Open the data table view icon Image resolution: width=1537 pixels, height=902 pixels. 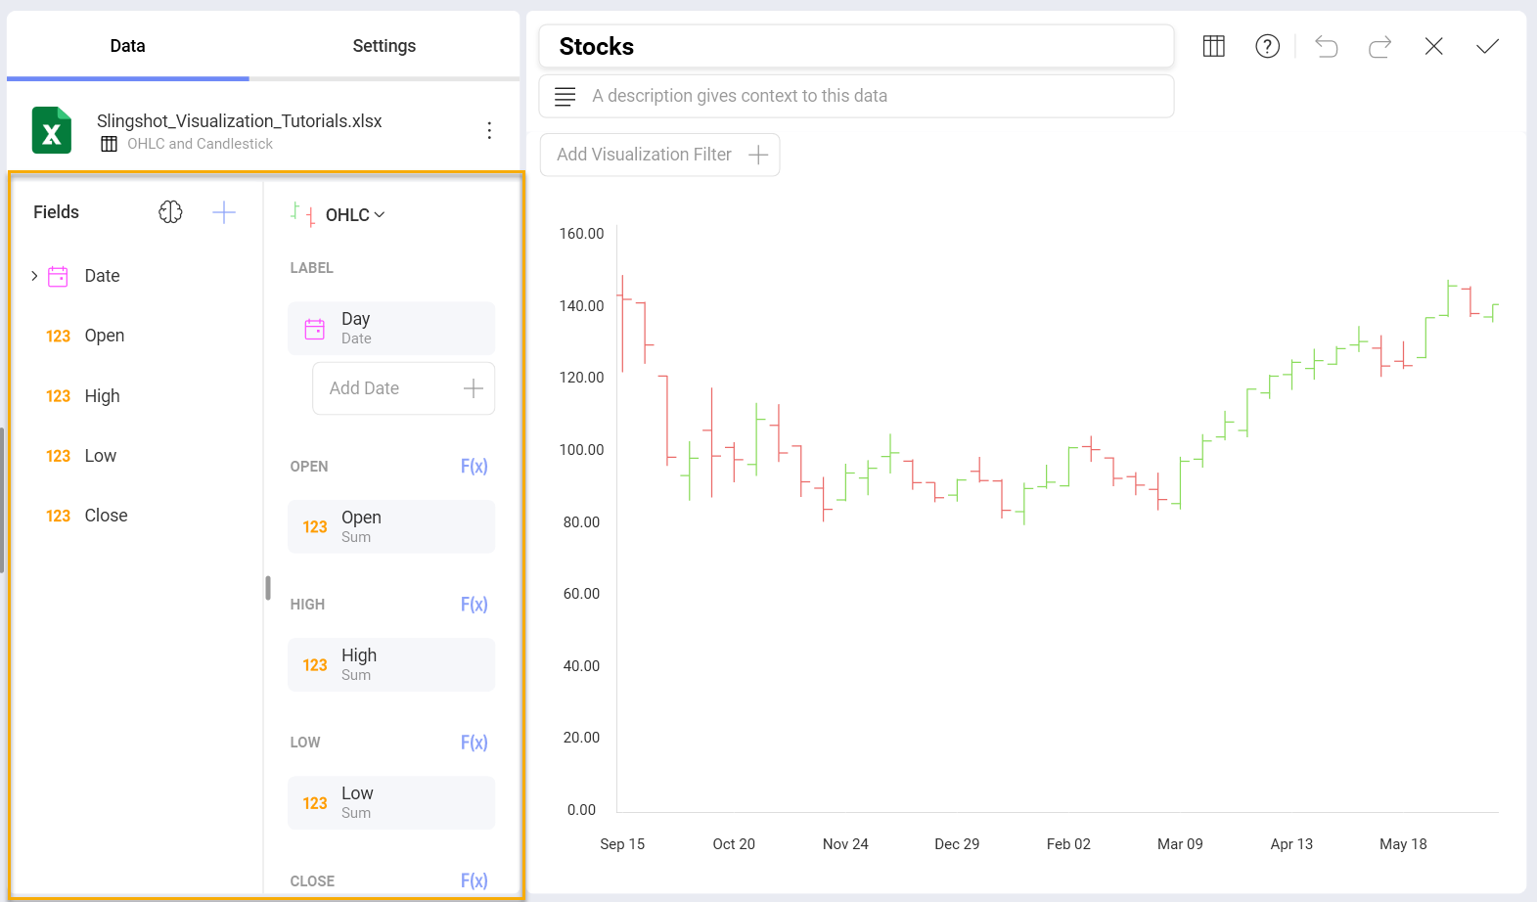(x=1213, y=46)
